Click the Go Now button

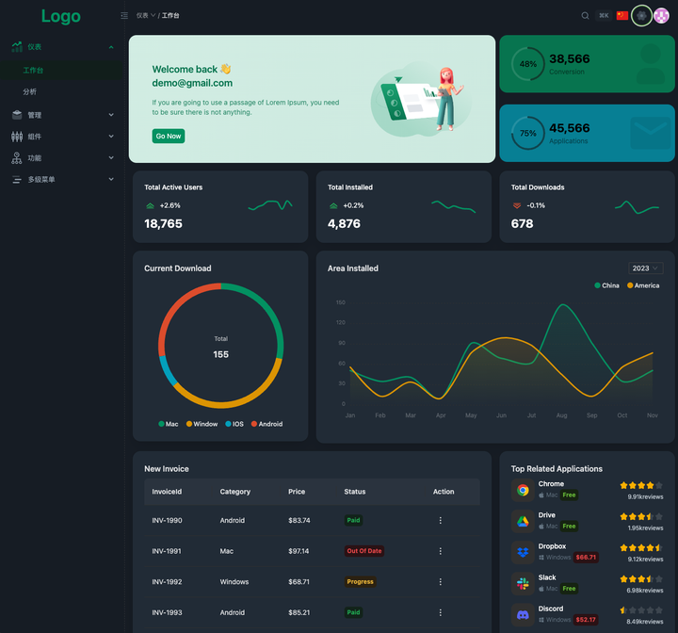tap(169, 136)
